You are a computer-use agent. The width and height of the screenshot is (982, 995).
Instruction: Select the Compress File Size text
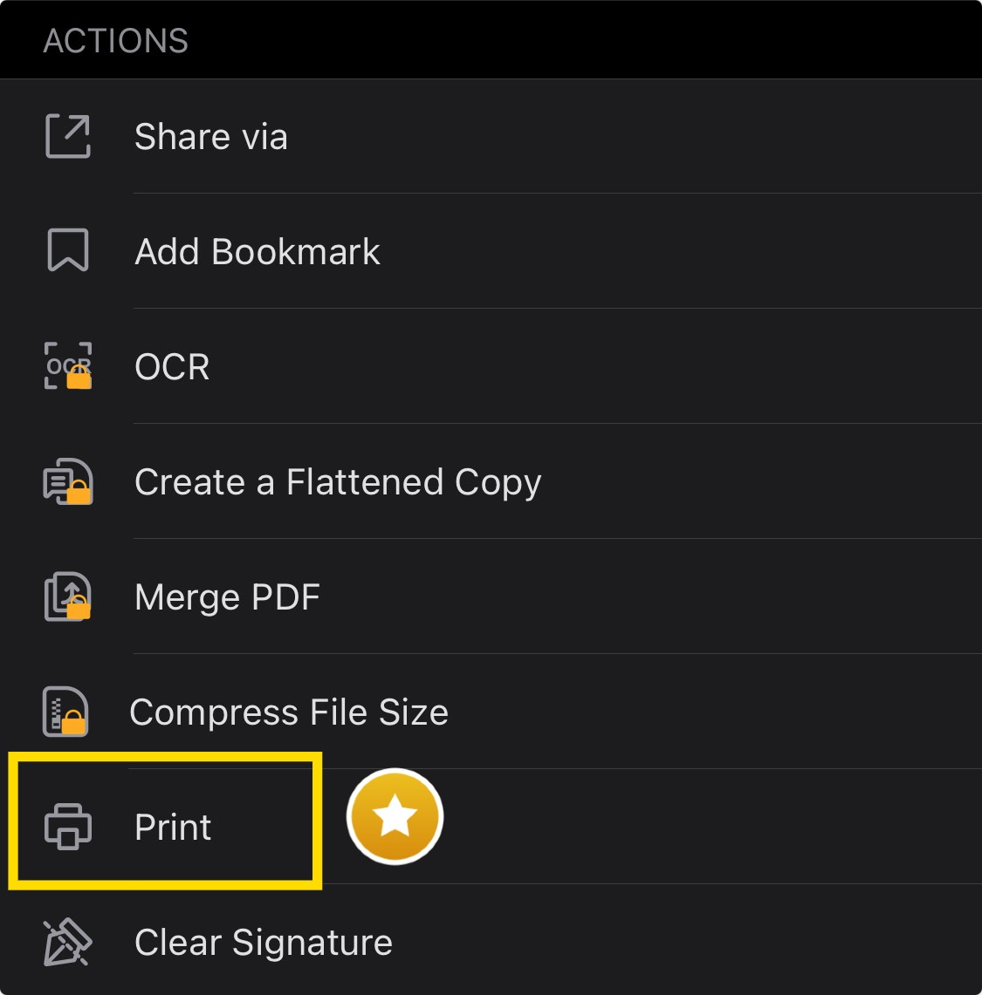[289, 712]
